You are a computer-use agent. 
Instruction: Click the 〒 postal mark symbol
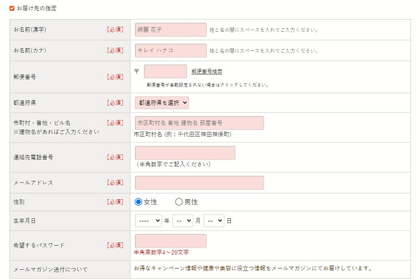coord(137,71)
